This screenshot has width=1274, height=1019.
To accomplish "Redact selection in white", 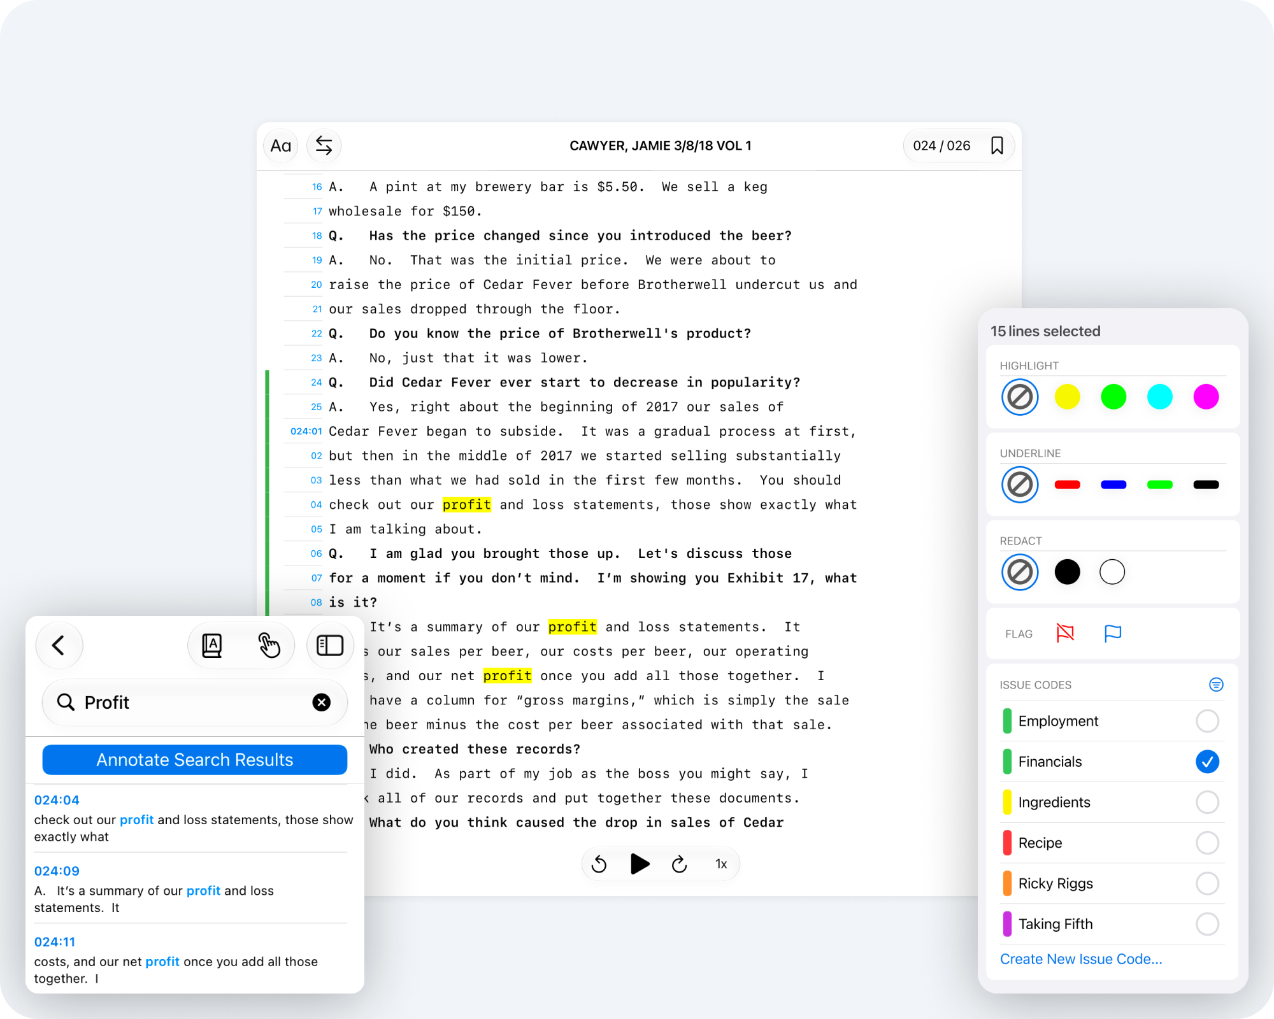I will pyautogui.click(x=1112, y=572).
